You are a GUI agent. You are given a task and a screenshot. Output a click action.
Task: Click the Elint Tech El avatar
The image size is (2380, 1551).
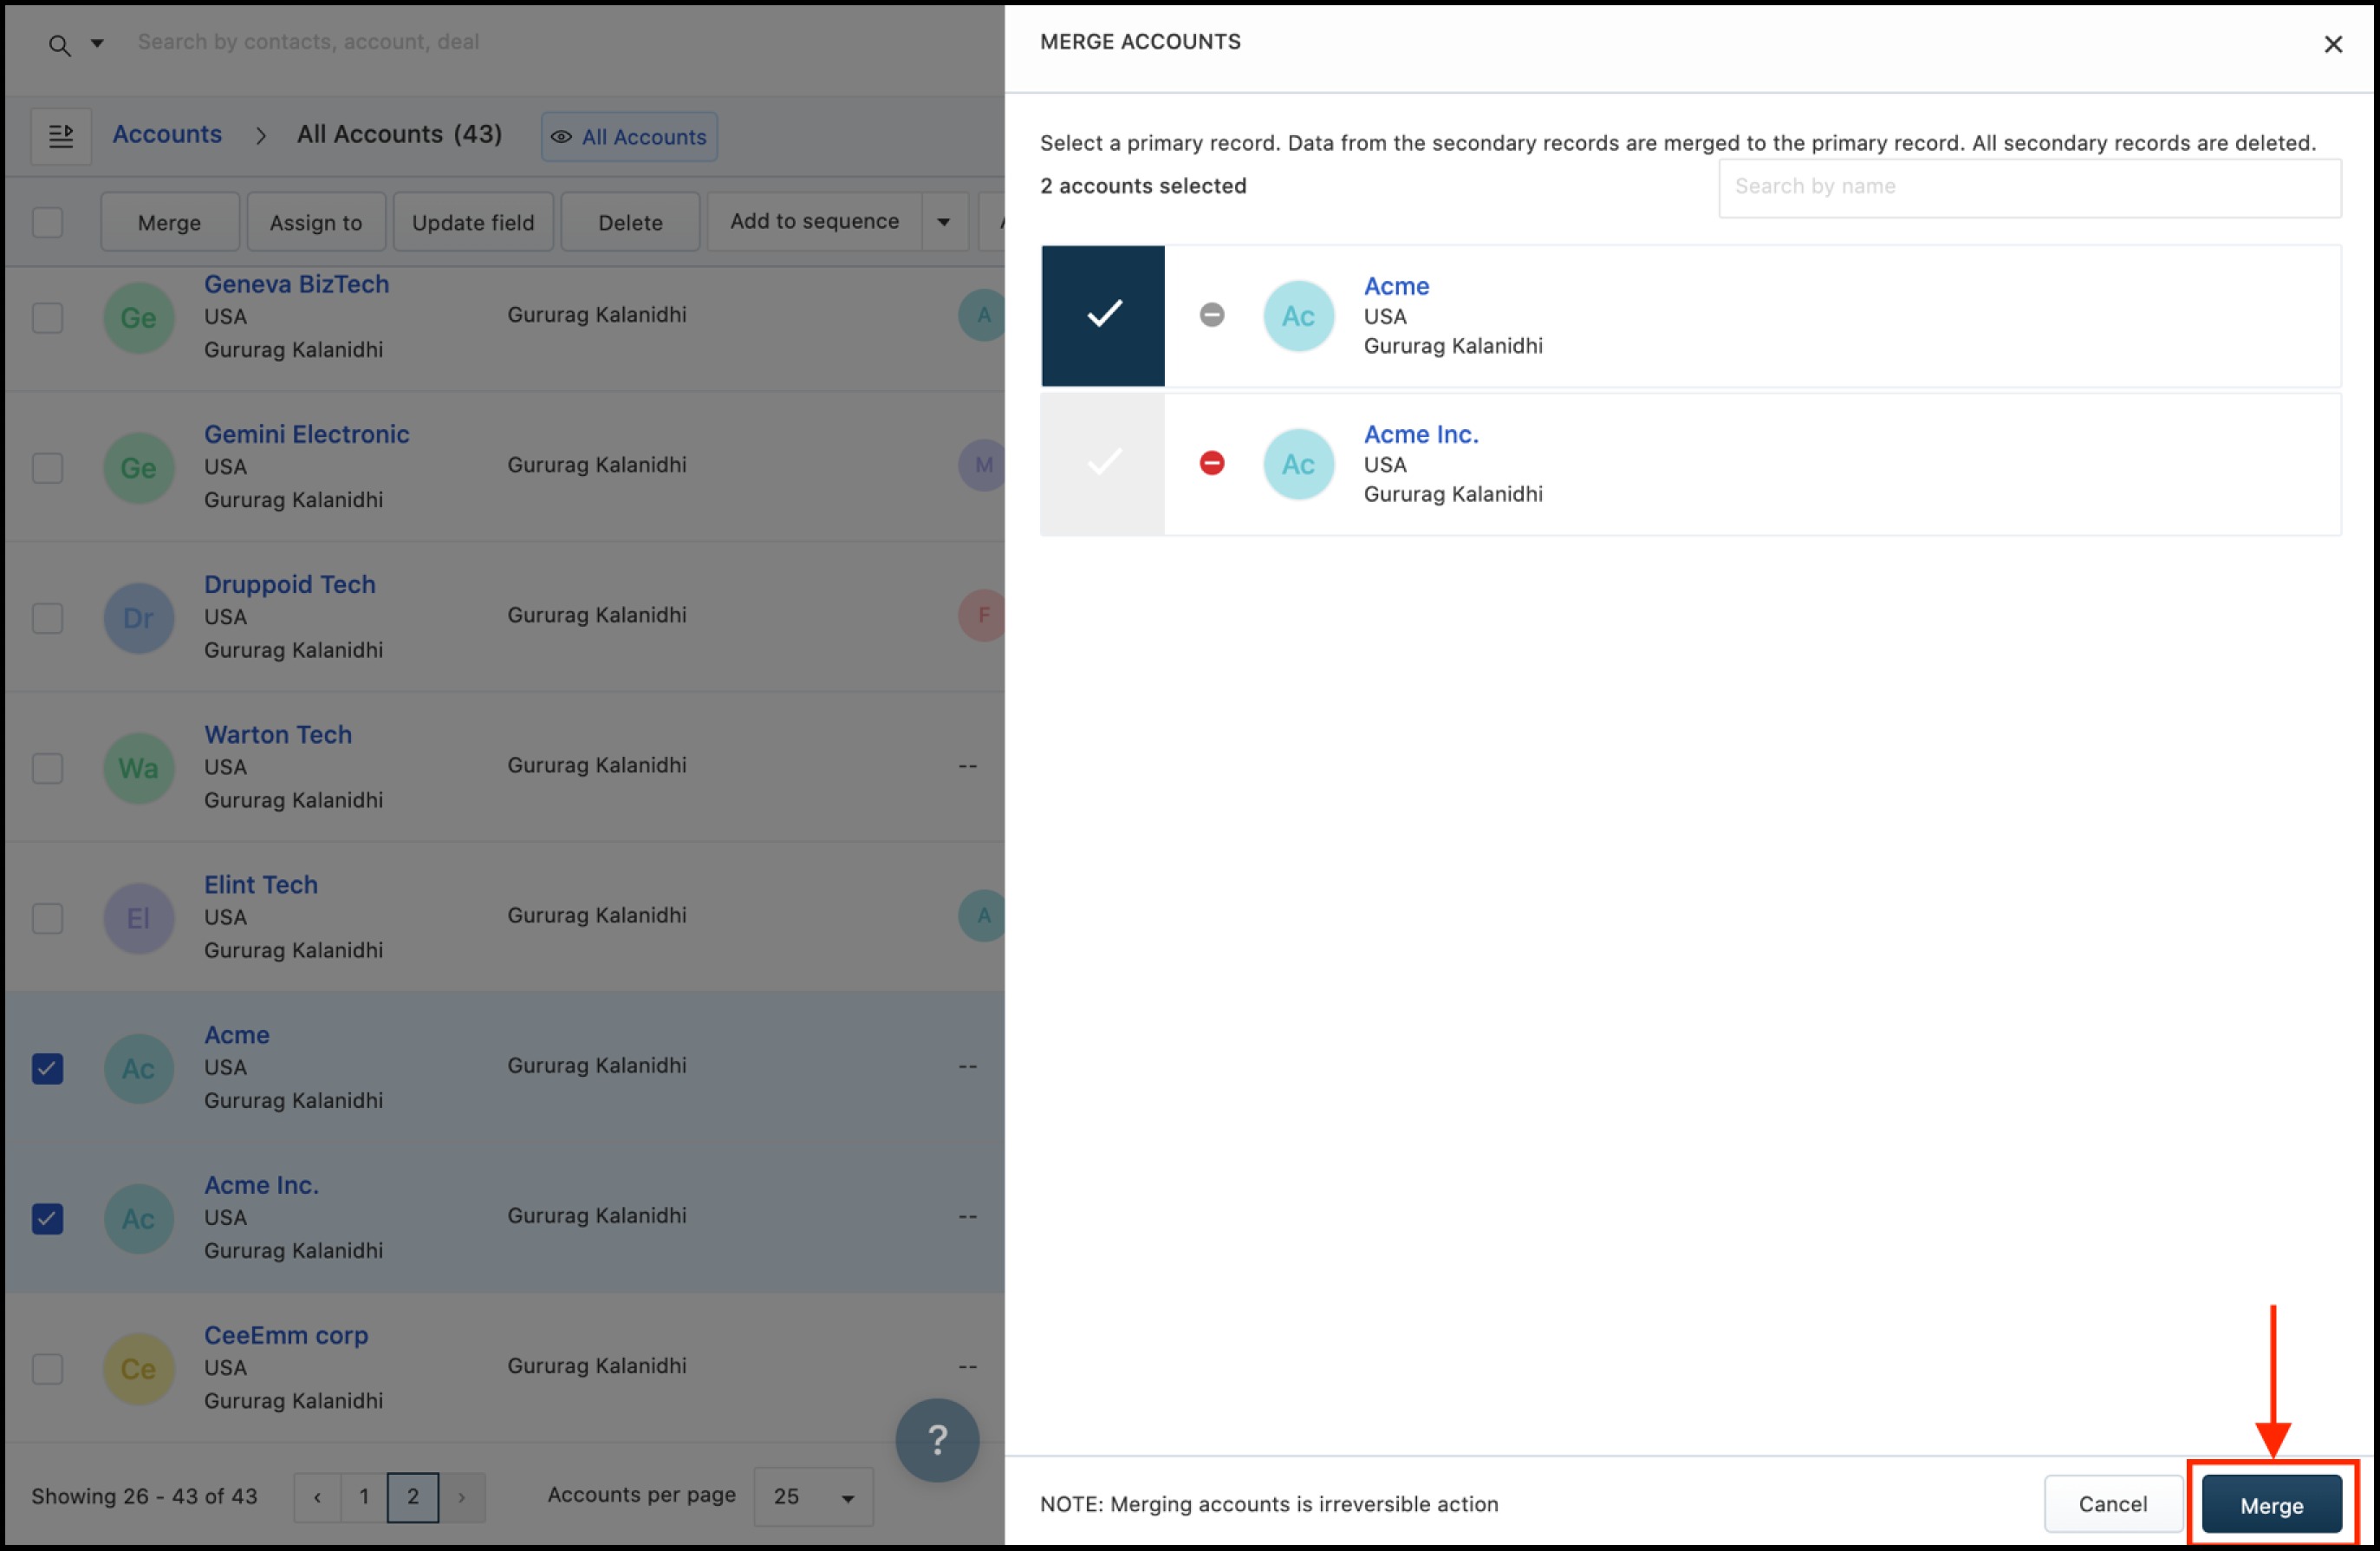[x=139, y=918]
